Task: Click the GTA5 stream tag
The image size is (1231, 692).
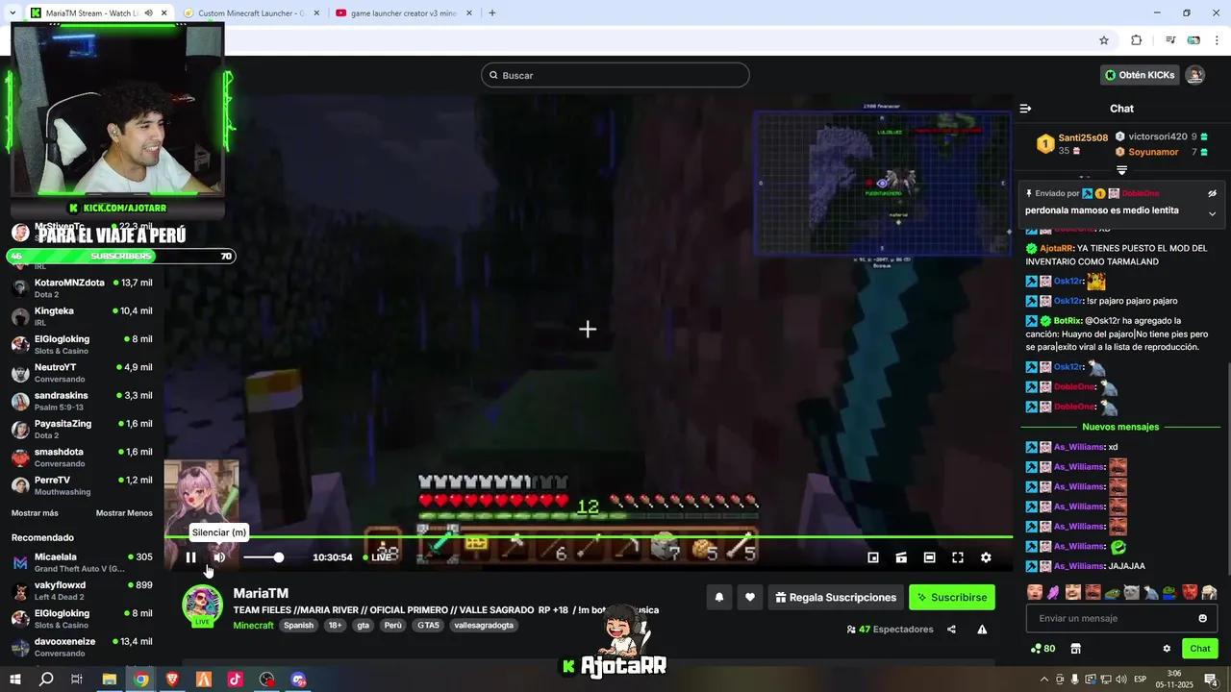Action: pos(428,625)
